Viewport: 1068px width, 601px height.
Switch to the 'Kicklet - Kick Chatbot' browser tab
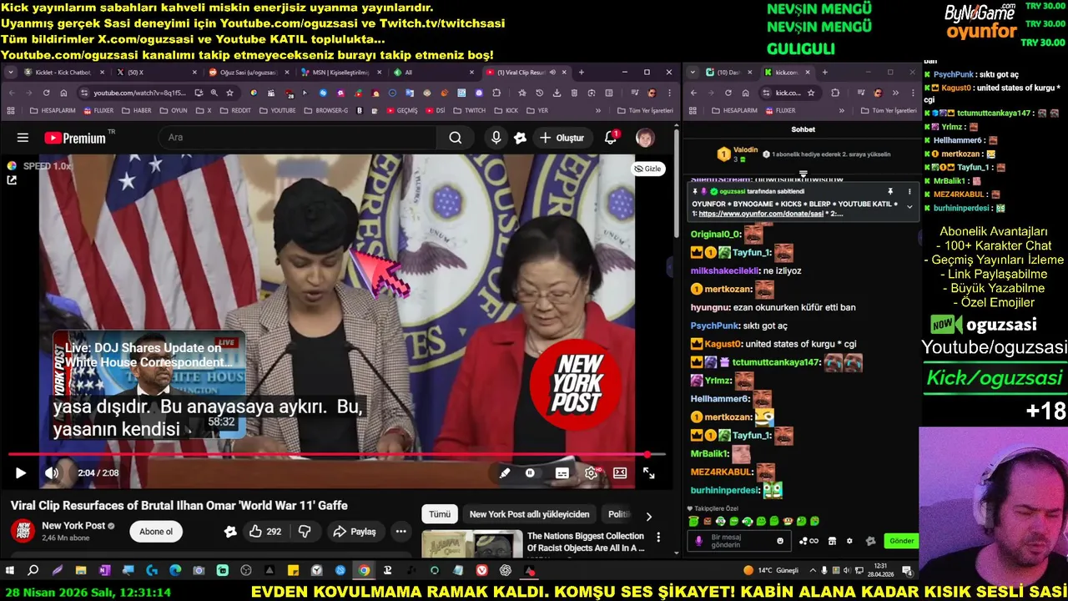point(64,73)
